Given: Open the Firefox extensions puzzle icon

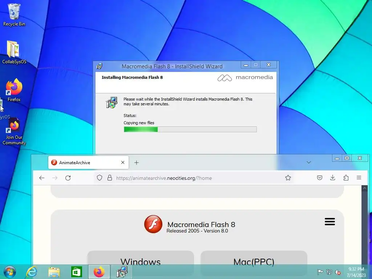Looking at the screenshot, I should 346,178.
